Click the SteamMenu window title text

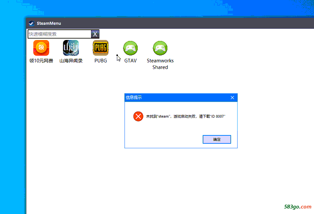(49, 24)
